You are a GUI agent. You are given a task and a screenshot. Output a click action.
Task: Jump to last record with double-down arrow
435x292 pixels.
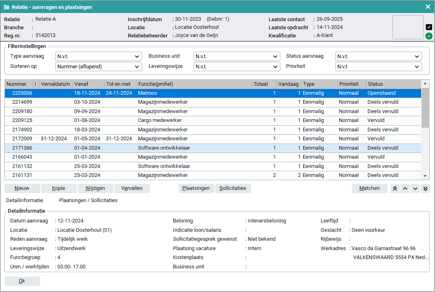coord(425,188)
